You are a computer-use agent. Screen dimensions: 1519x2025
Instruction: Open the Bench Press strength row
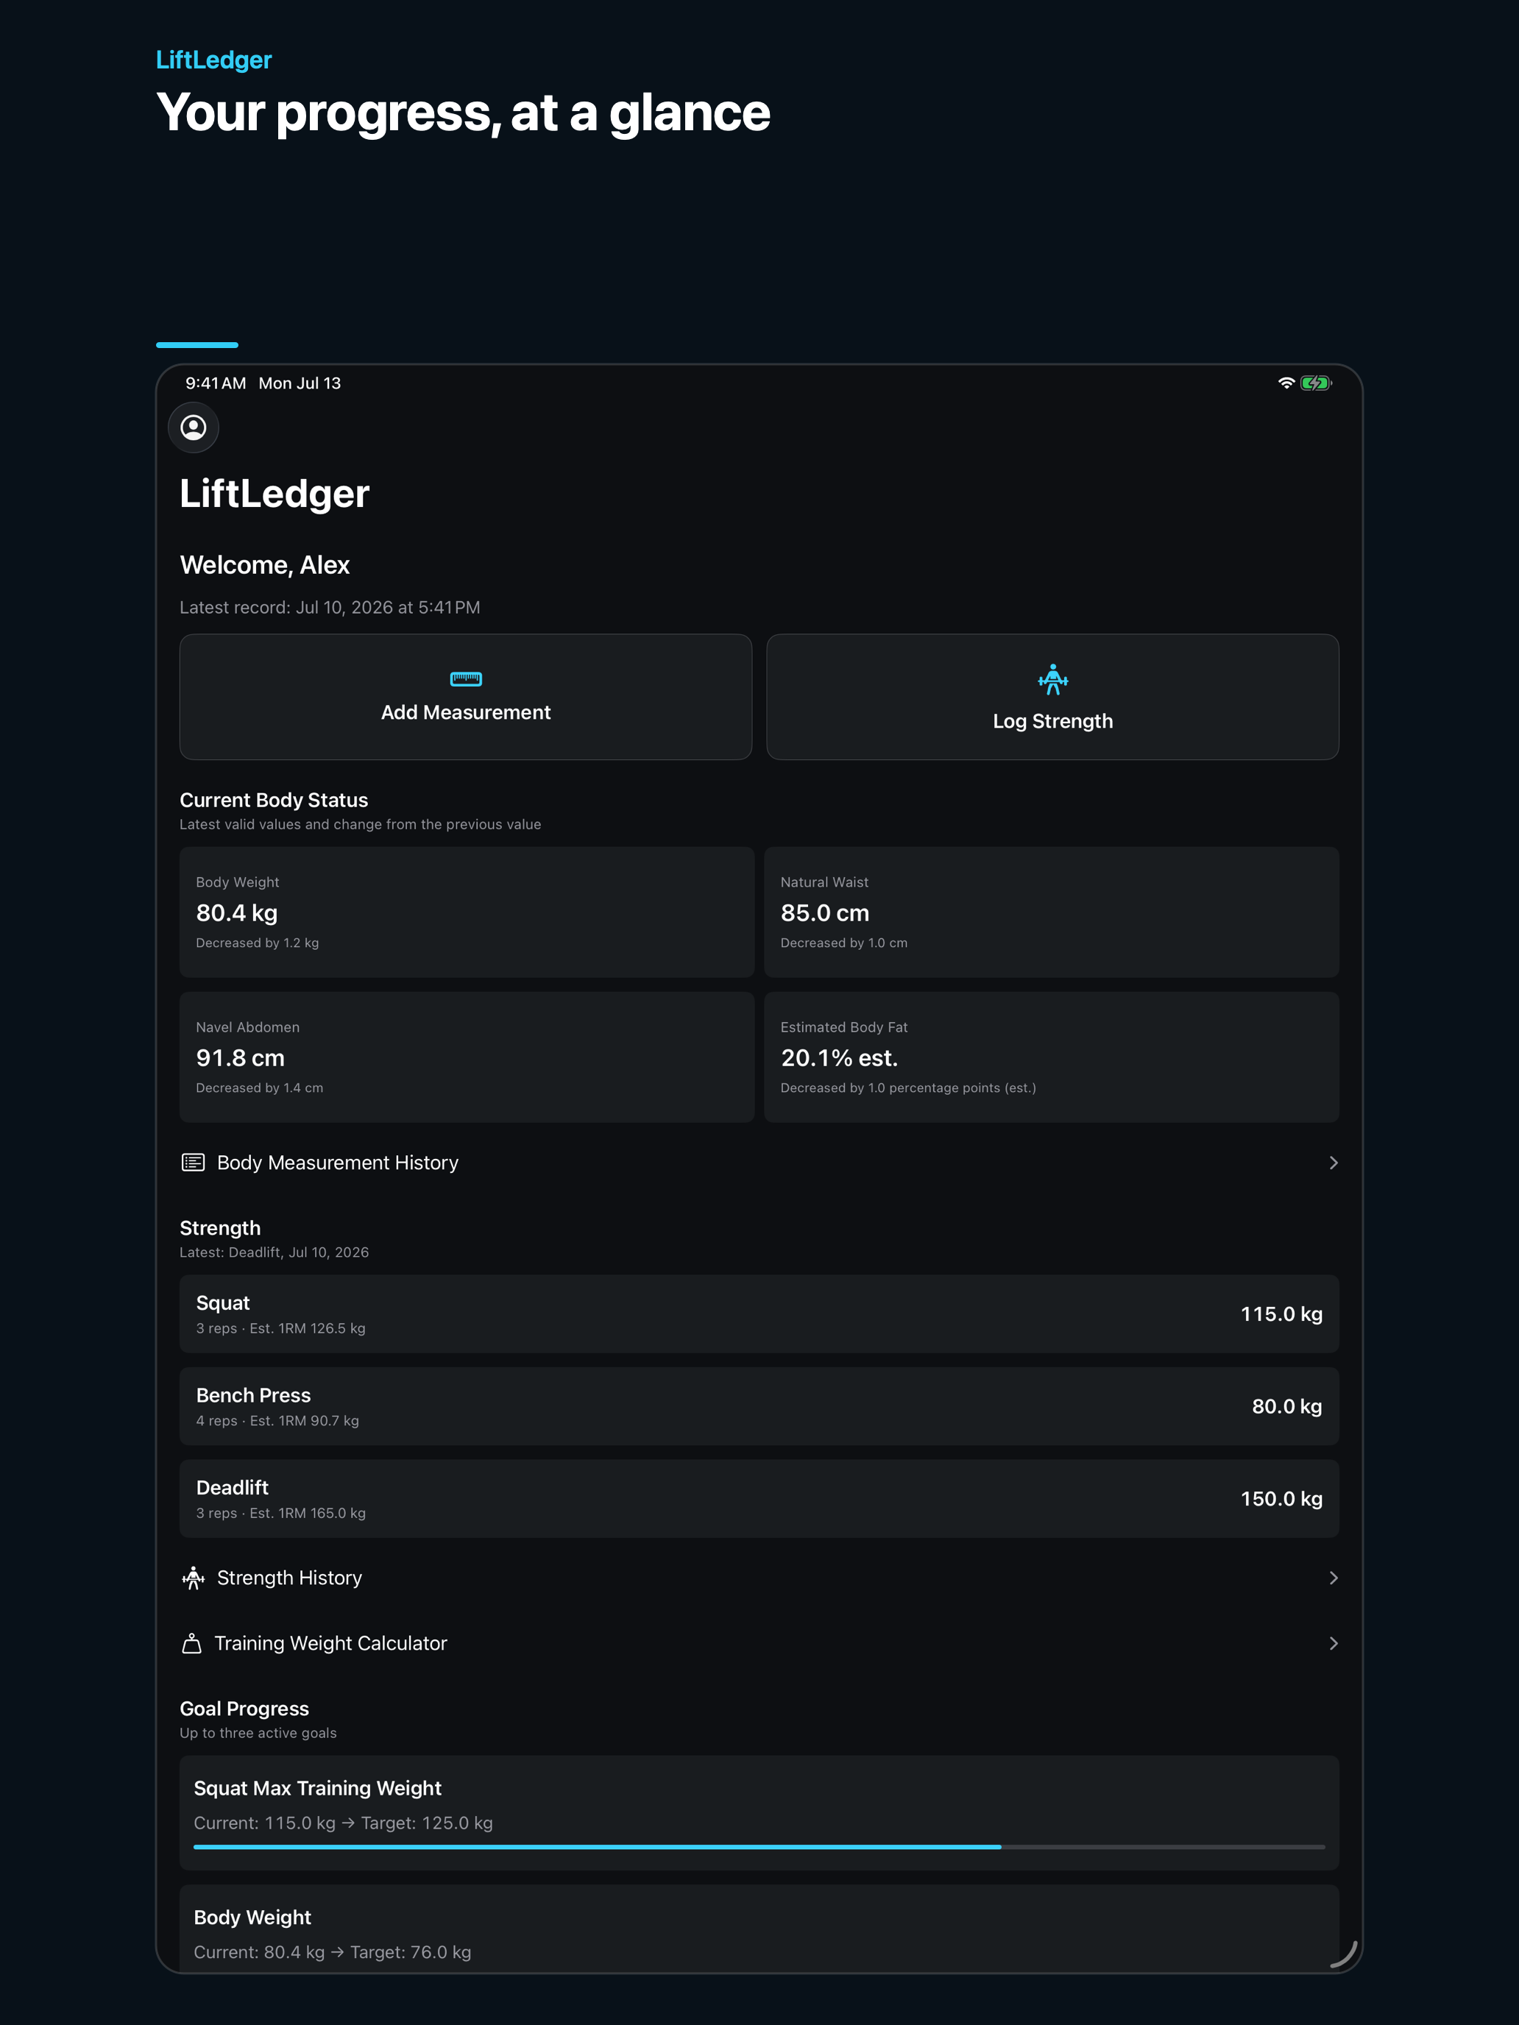[x=759, y=1406]
